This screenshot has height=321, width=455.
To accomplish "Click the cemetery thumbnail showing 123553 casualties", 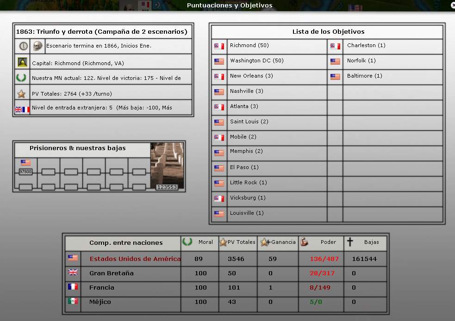I will [x=167, y=166].
